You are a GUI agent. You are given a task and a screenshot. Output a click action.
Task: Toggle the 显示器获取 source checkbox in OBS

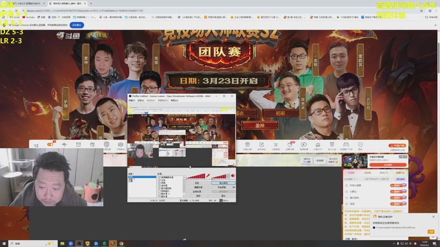click(x=159, y=188)
